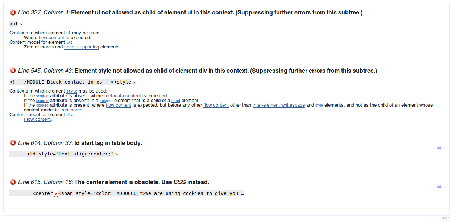Click the envelope icon for obsolete center error
The width and height of the screenshot is (452, 222).
[439, 186]
